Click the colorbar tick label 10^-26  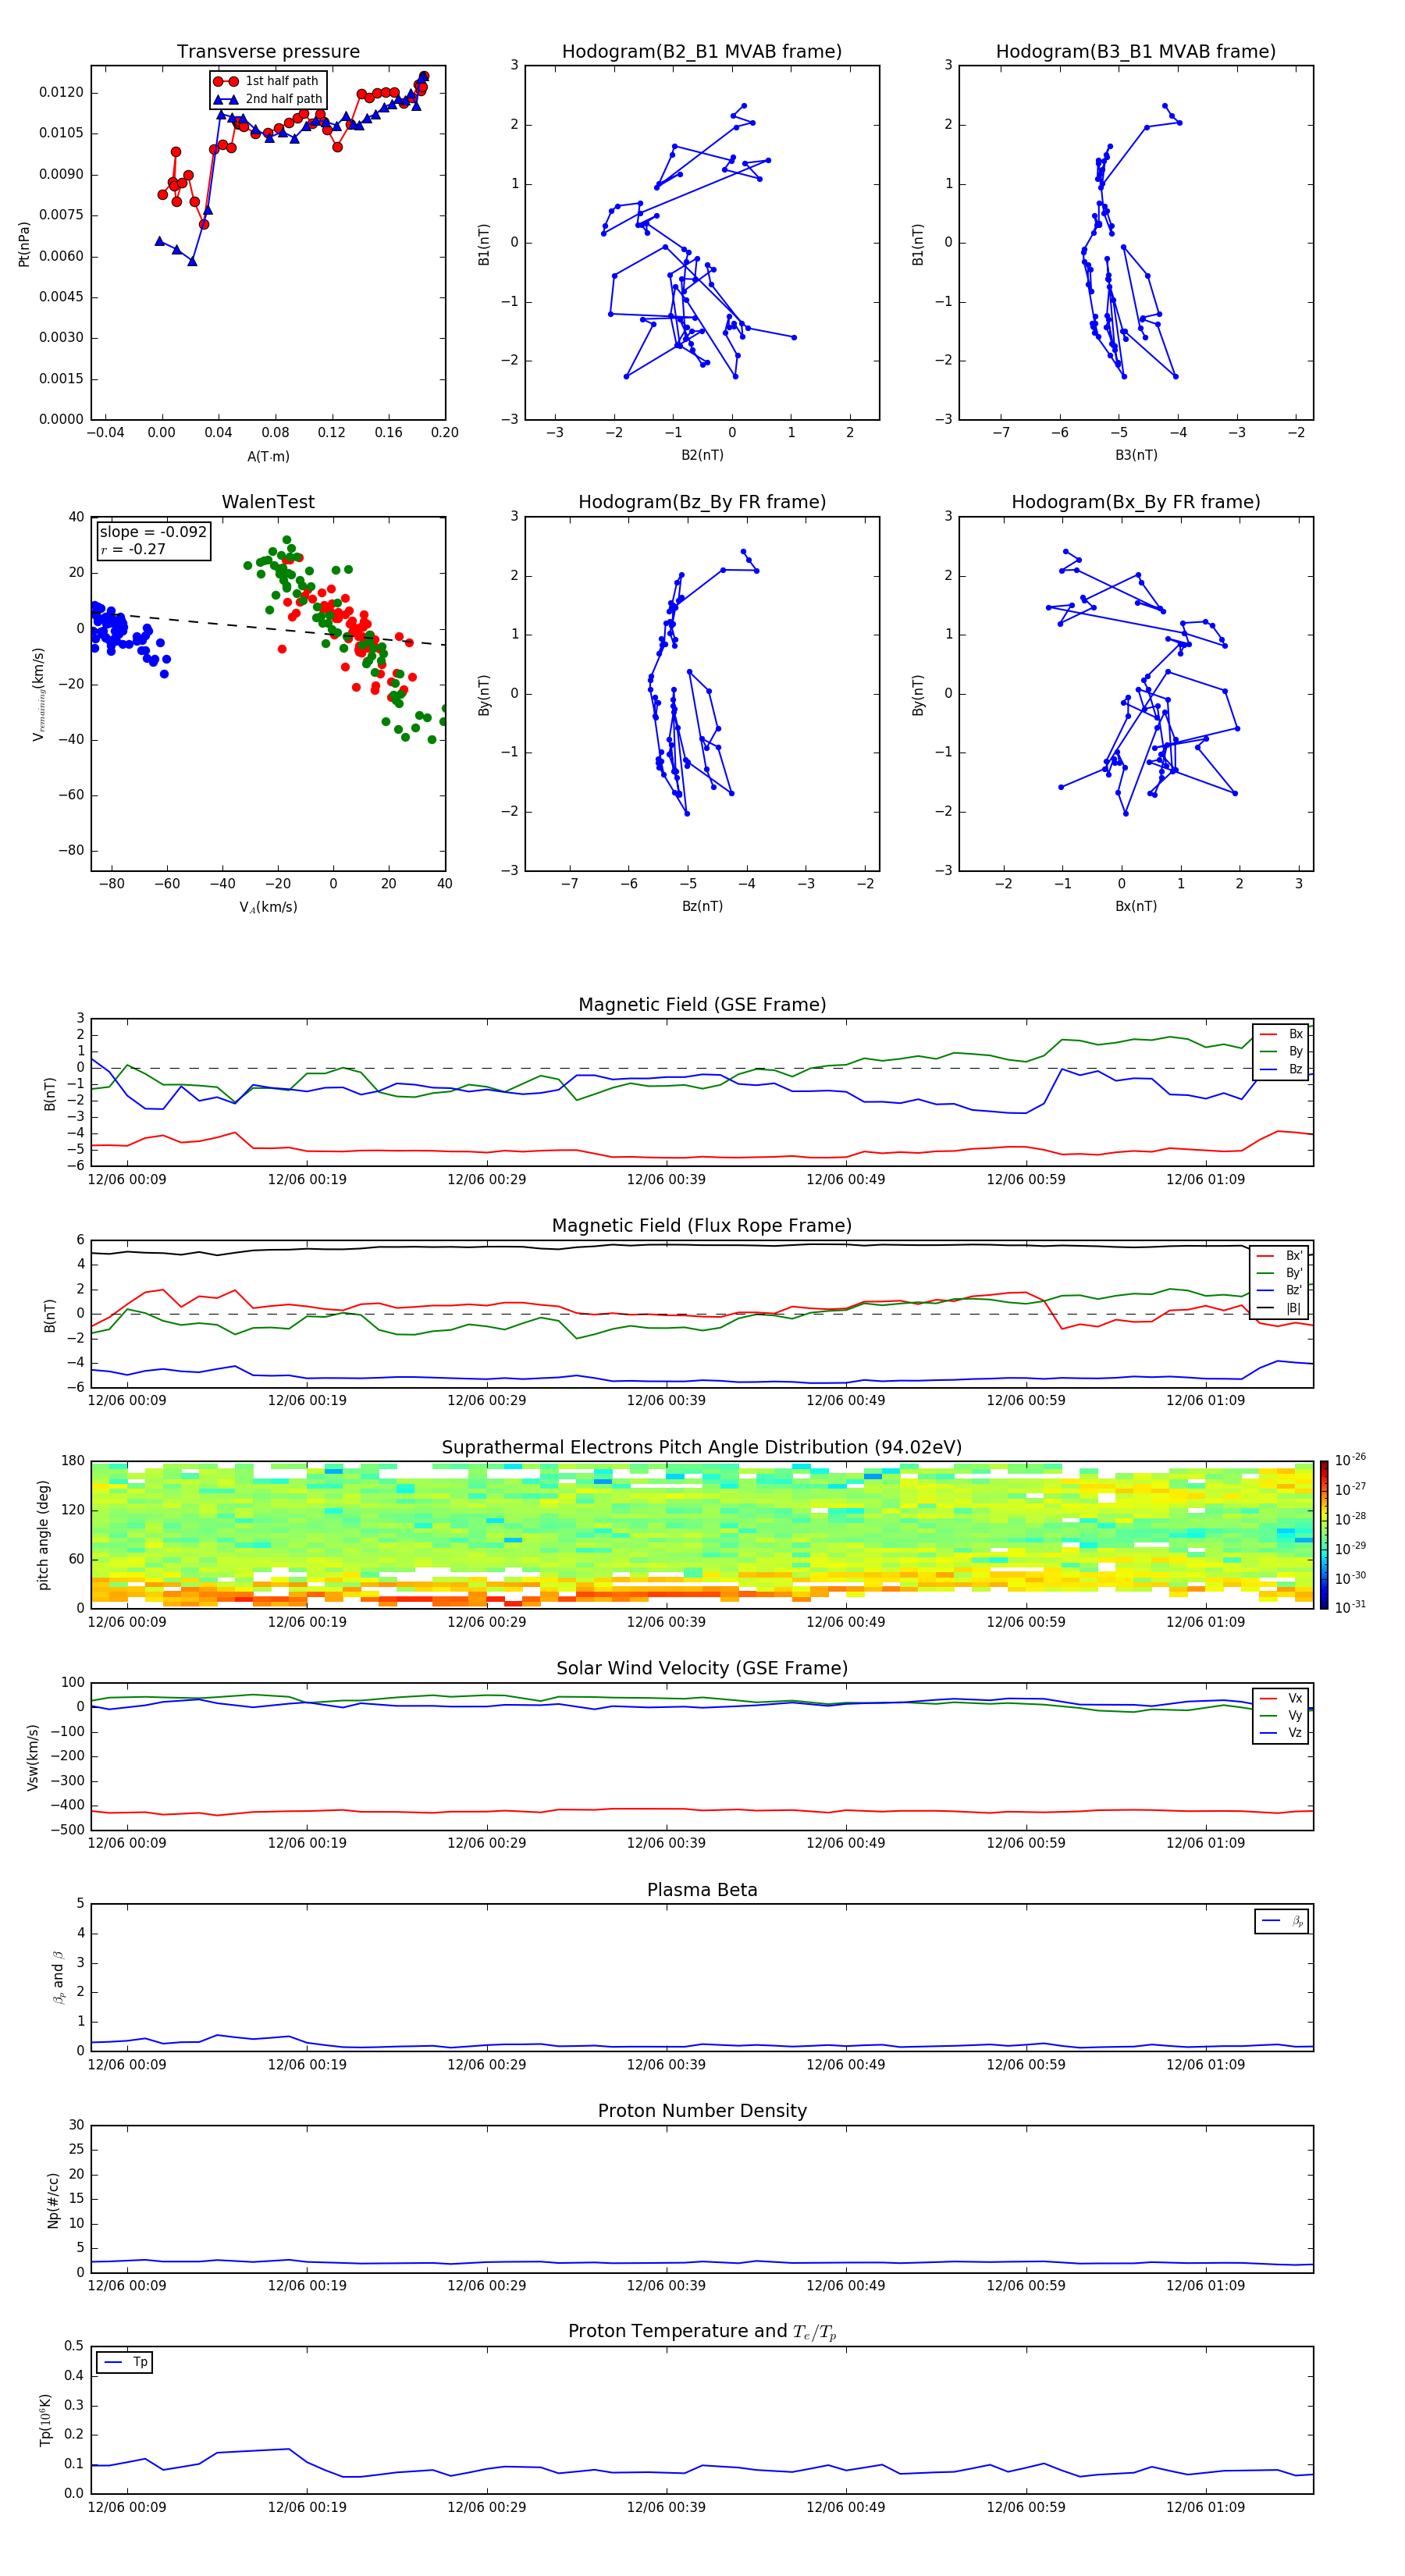[x=1350, y=1460]
